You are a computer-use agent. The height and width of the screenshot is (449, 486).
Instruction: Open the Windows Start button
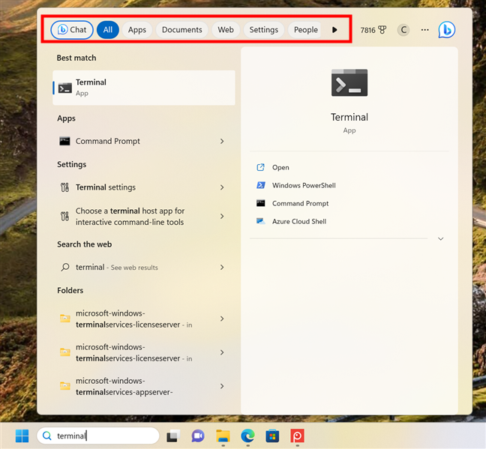pyautogui.click(x=22, y=436)
